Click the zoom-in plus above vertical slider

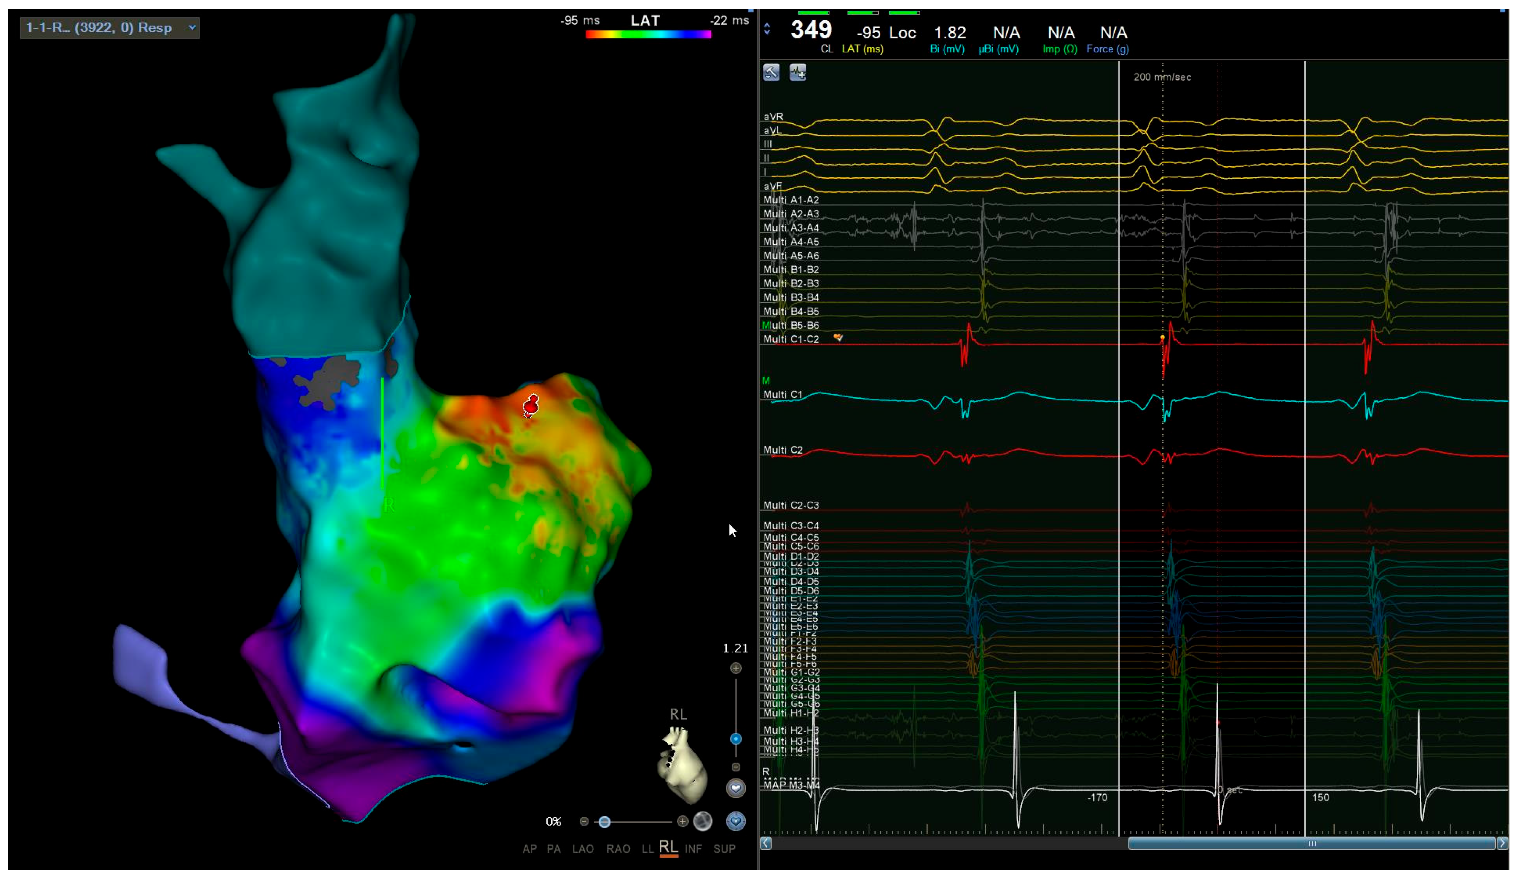pos(736,668)
